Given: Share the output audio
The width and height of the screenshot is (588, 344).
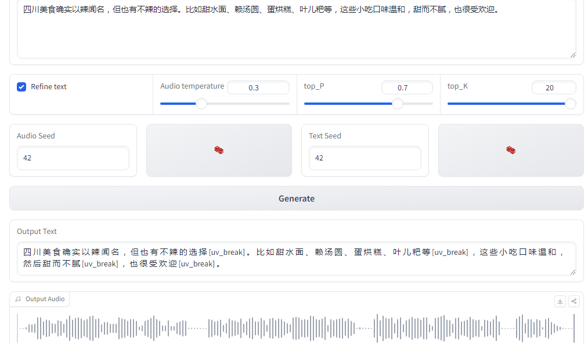Looking at the screenshot, I should [x=573, y=301].
